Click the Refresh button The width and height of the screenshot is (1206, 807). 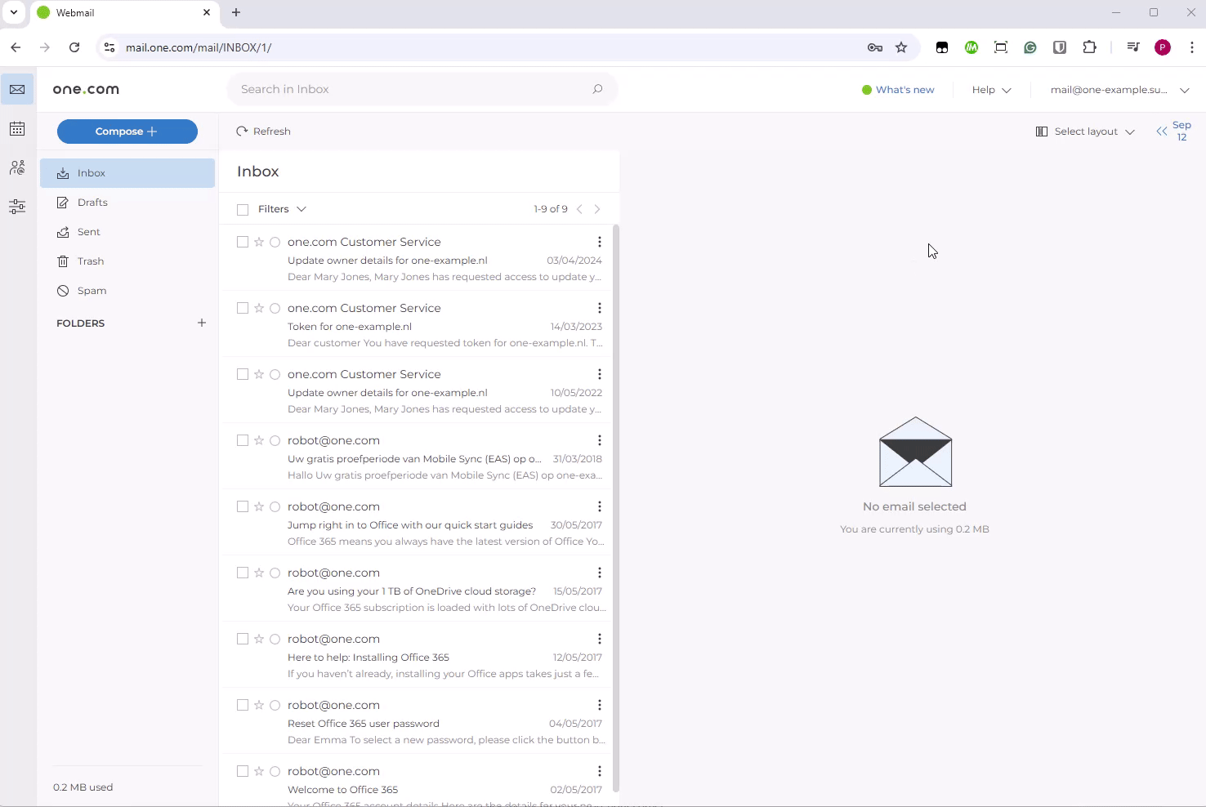click(x=263, y=131)
